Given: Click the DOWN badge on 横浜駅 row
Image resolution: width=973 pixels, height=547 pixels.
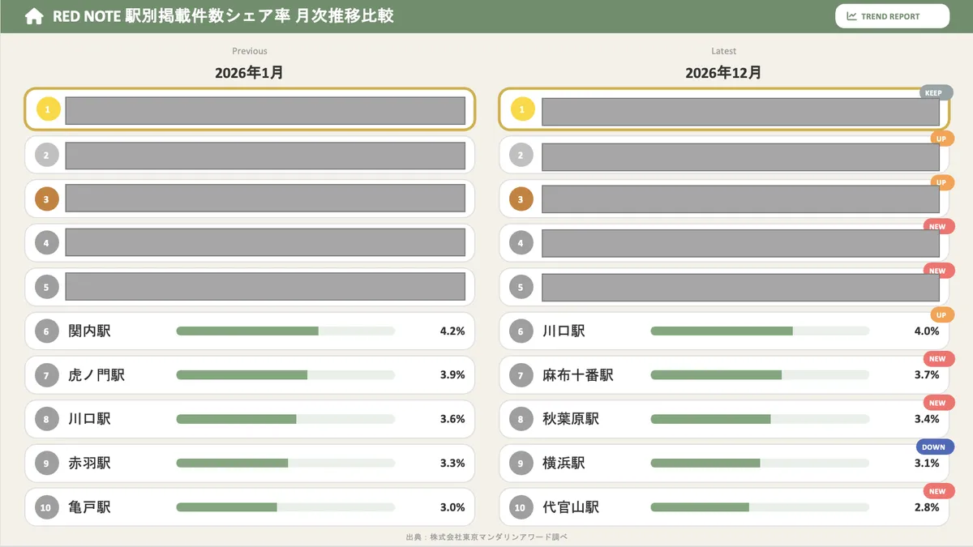Looking at the screenshot, I should click(x=935, y=447).
